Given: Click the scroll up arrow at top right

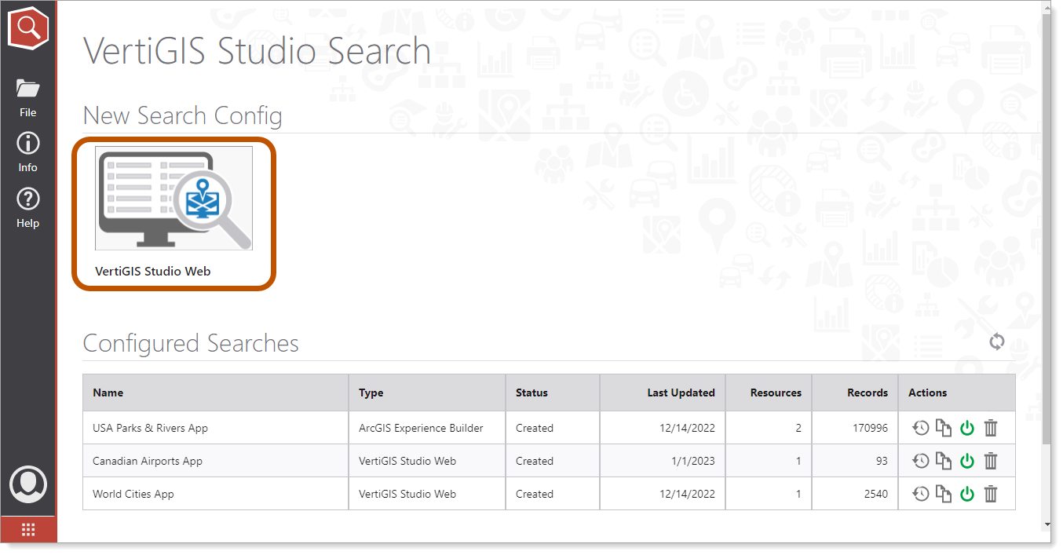Looking at the screenshot, I should point(1047,7).
